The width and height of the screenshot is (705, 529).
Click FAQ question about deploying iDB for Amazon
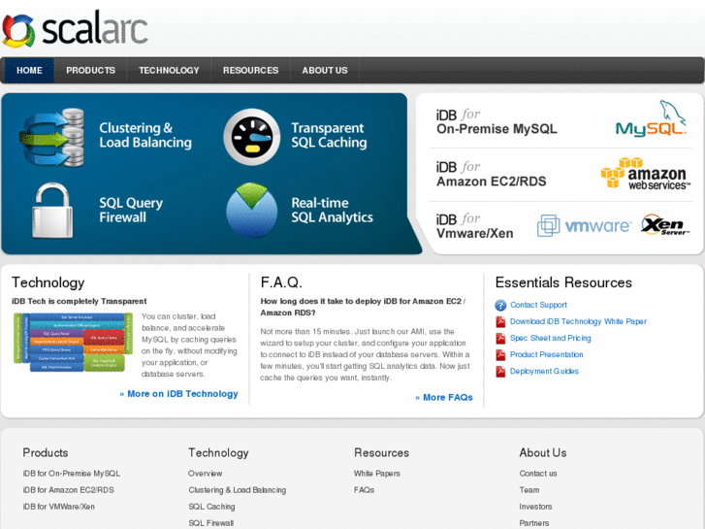click(x=363, y=307)
